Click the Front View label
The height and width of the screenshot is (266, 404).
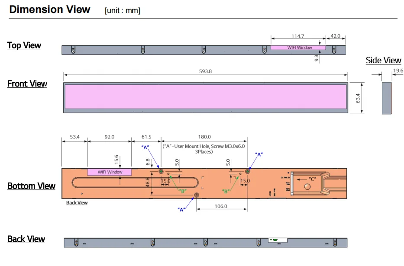27,83
